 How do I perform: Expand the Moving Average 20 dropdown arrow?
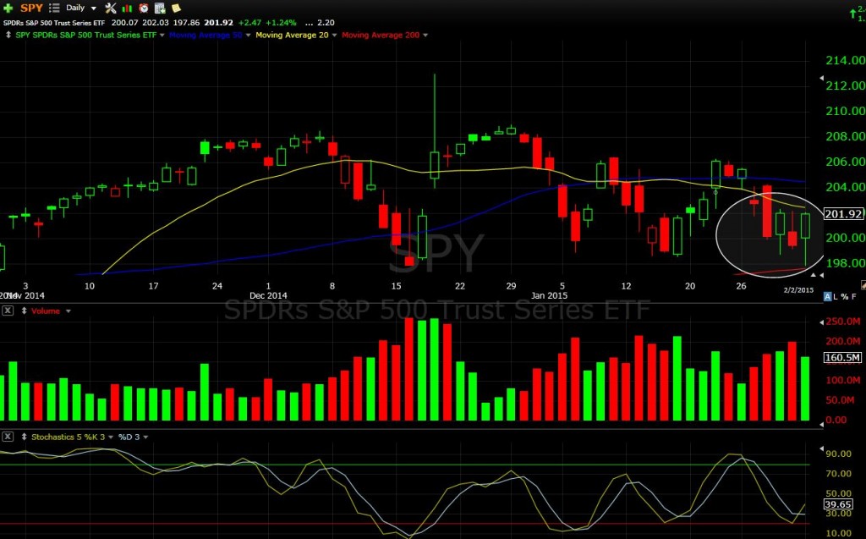(334, 36)
